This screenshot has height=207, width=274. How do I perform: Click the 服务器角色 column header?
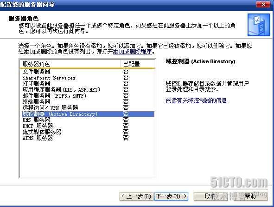click(x=70, y=64)
